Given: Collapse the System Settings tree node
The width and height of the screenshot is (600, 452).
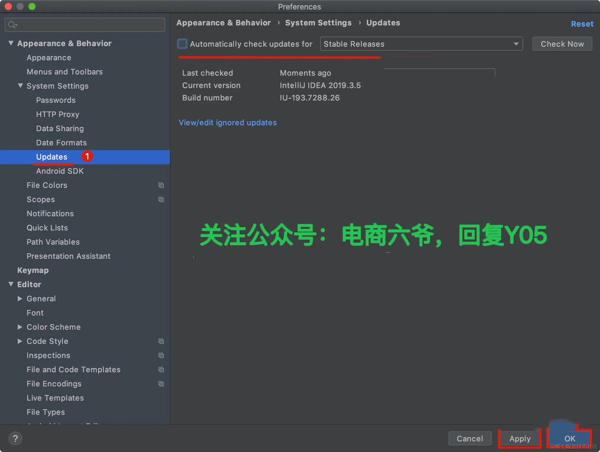Looking at the screenshot, I should coord(20,86).
